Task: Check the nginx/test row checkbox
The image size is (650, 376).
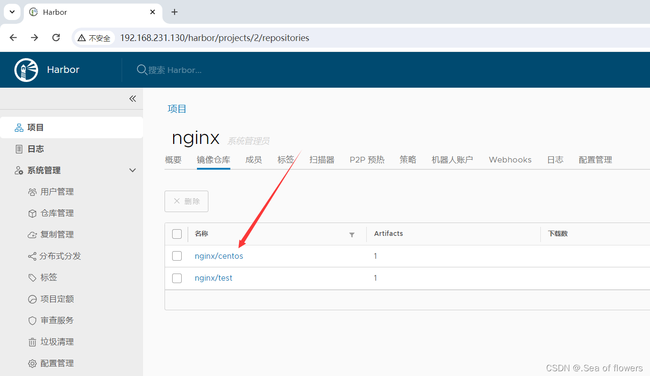Action: click(177, 278)
